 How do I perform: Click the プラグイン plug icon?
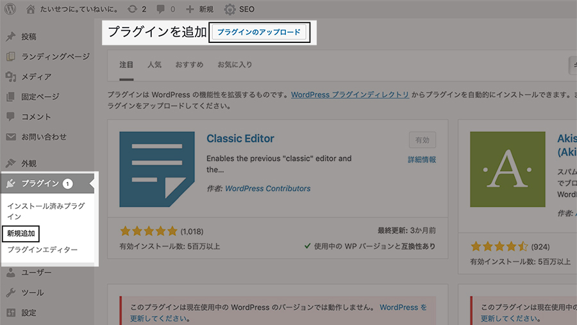(11, 183)
